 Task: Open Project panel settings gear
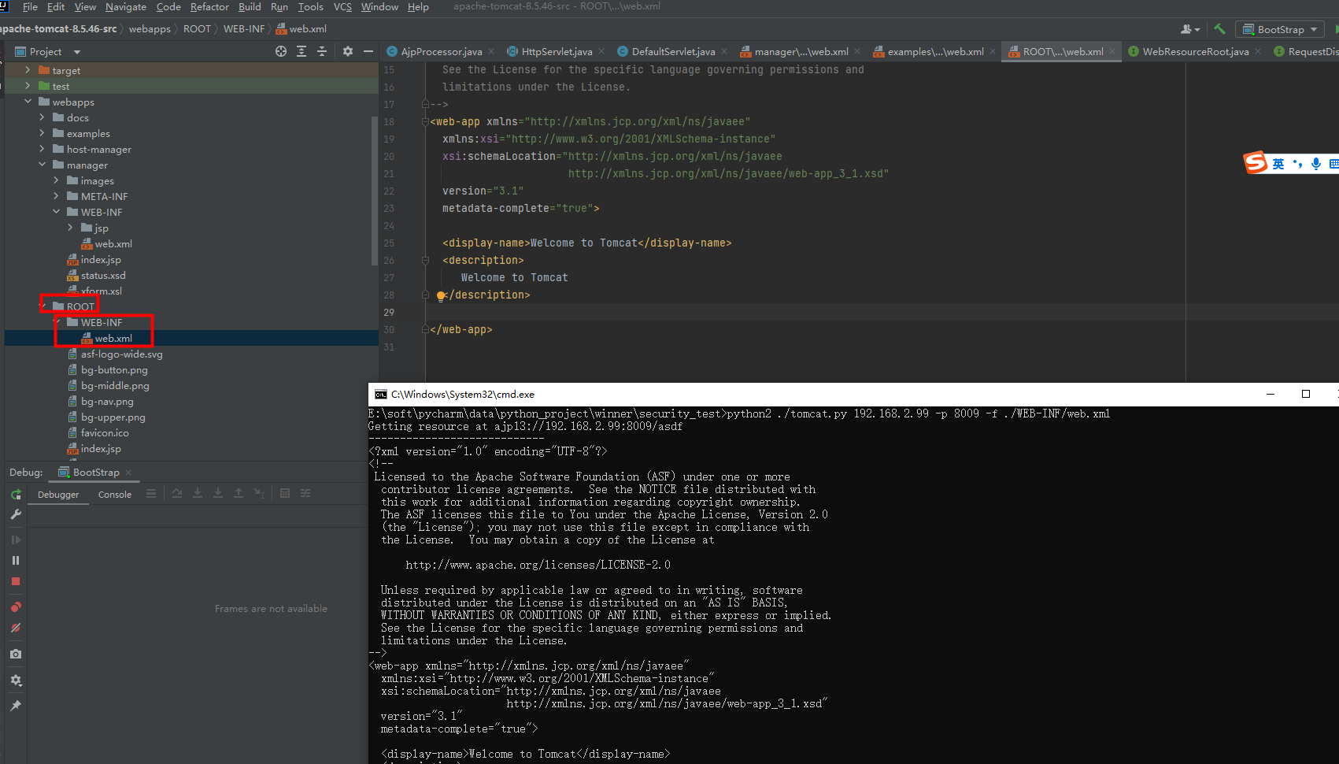[x=348, y=51]
